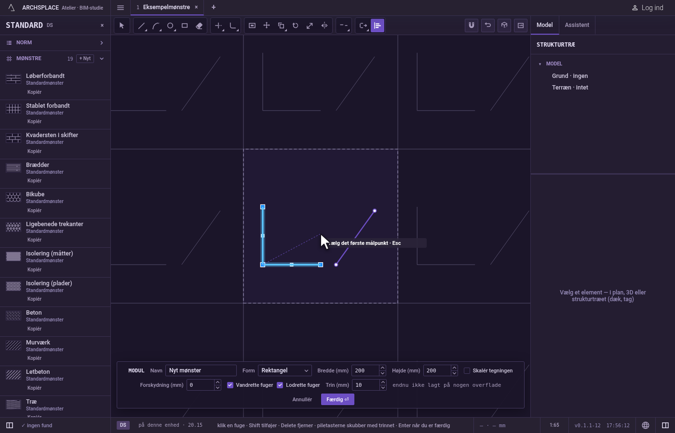Expand the NORM section chevron
The height and width of the screenshot is (433, 675).
[x=102, y=43]
